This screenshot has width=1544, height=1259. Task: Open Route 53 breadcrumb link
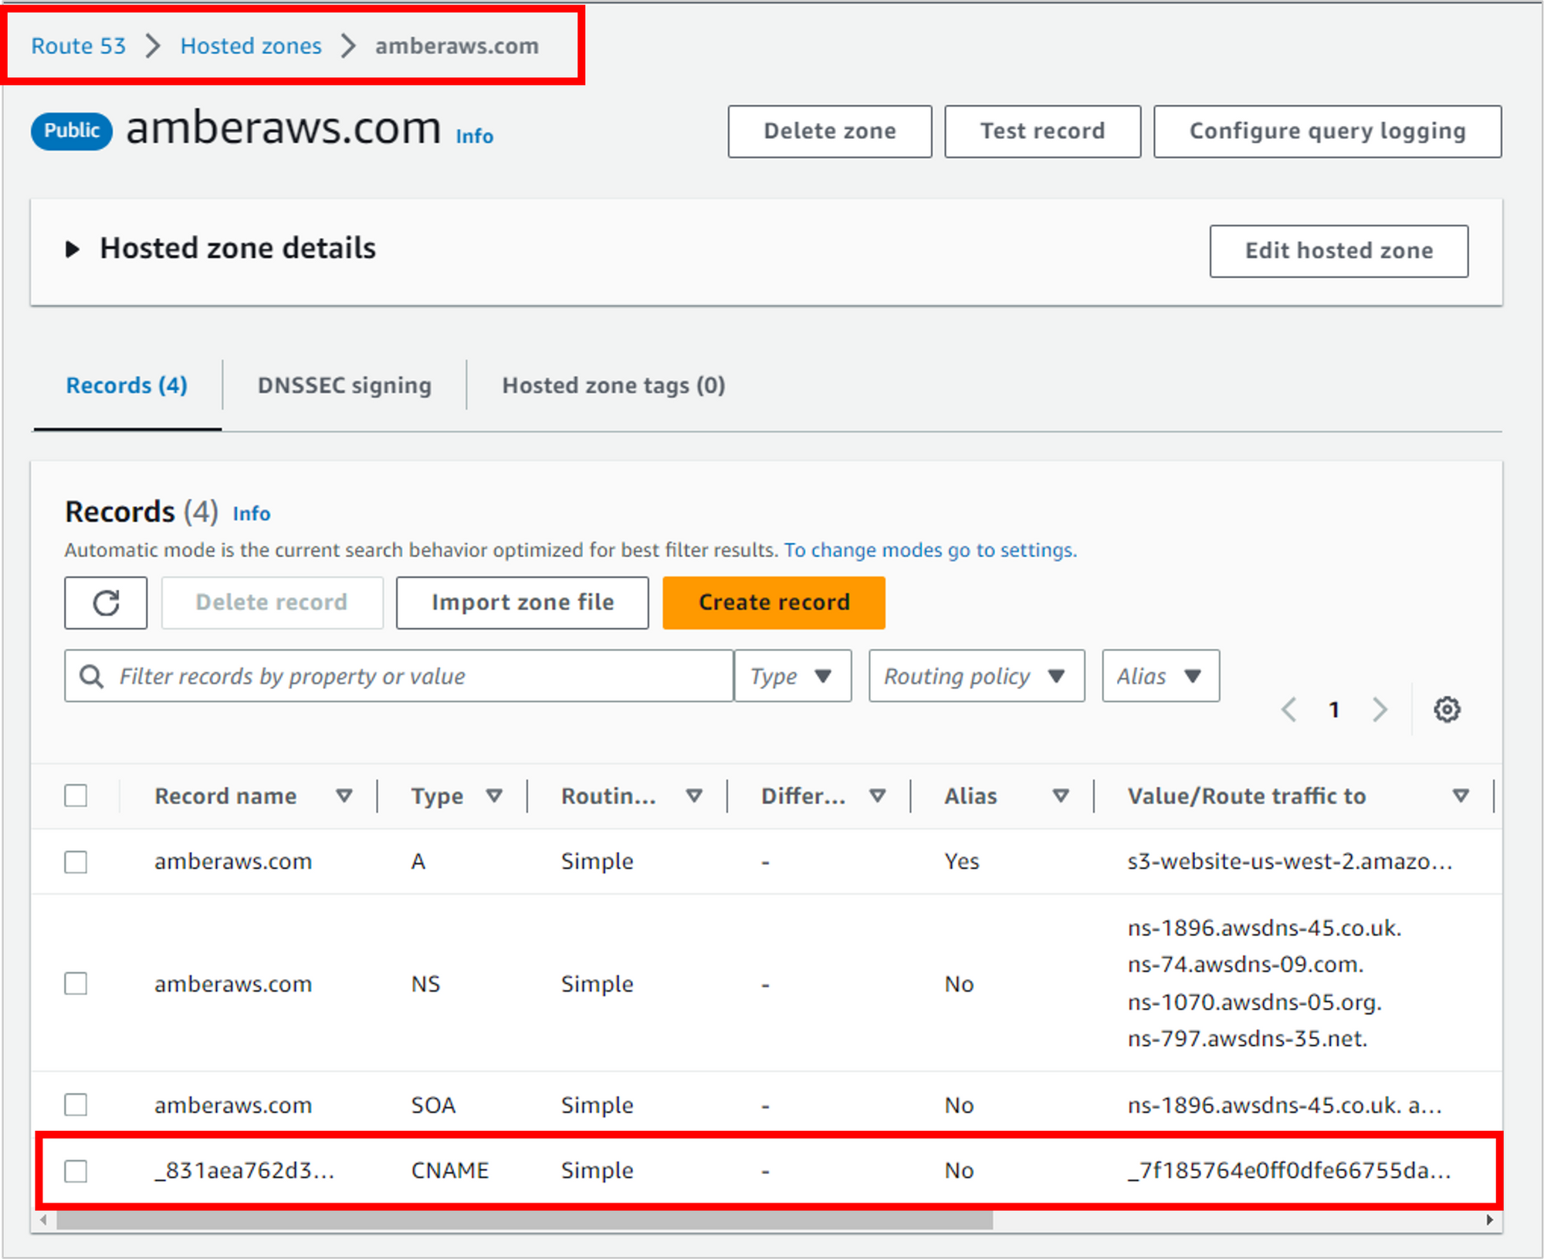click(78, 46)
